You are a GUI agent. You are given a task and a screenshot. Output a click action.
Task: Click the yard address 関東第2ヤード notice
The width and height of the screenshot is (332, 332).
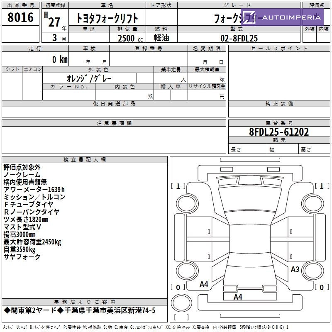point(80,310)
